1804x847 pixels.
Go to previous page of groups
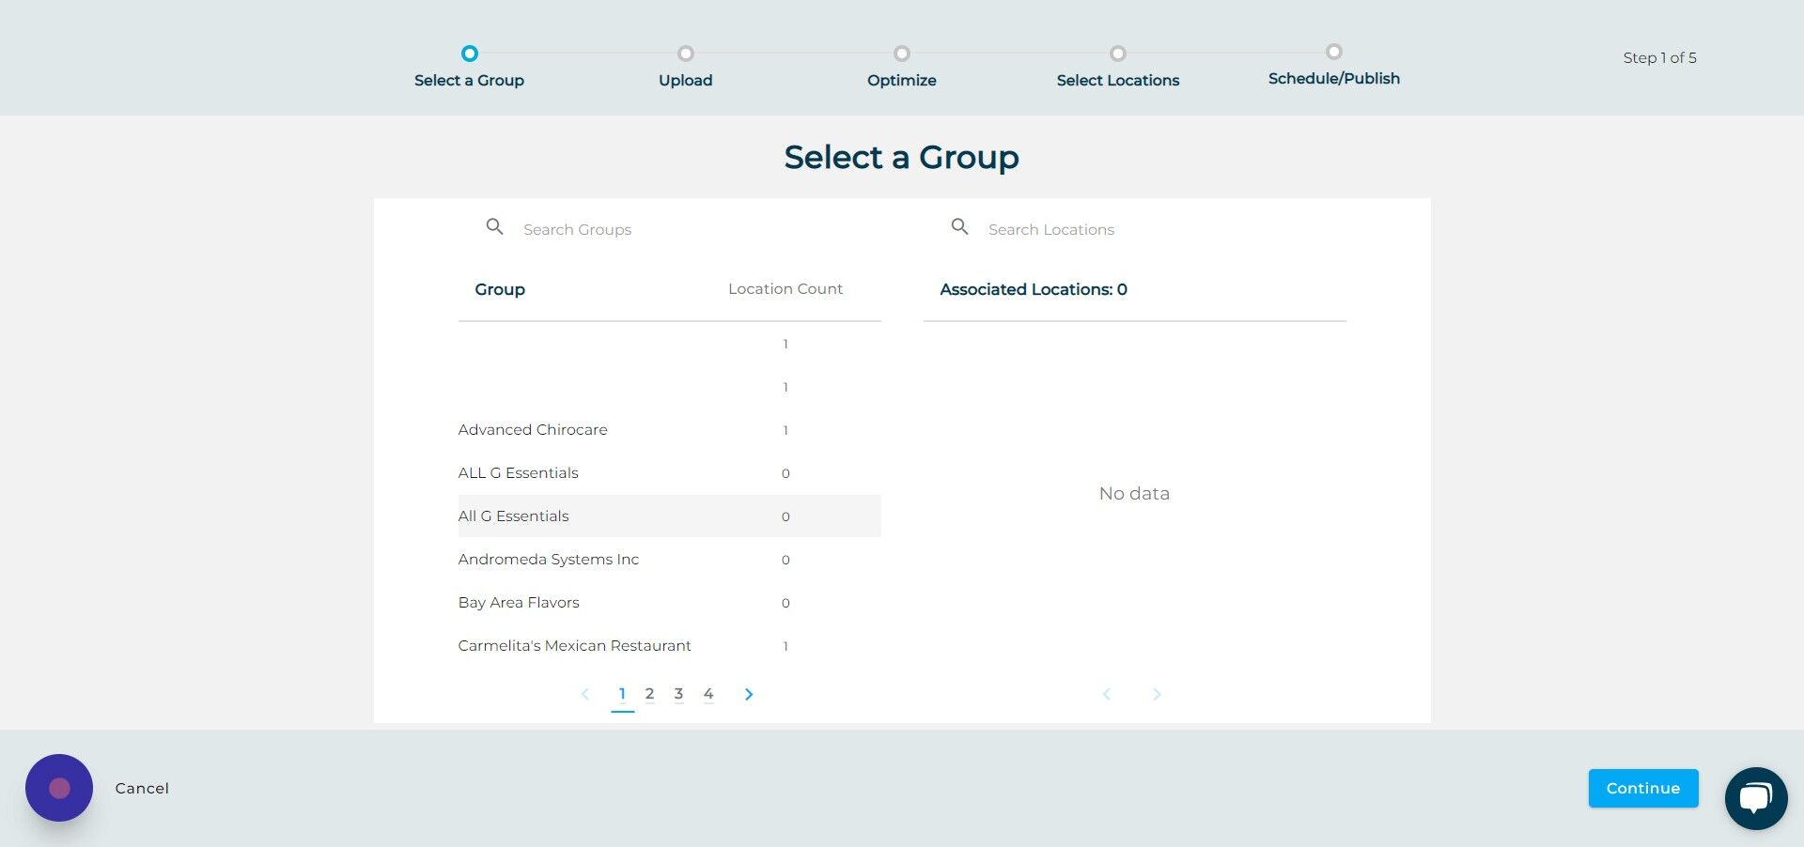[x=585, y=695]
